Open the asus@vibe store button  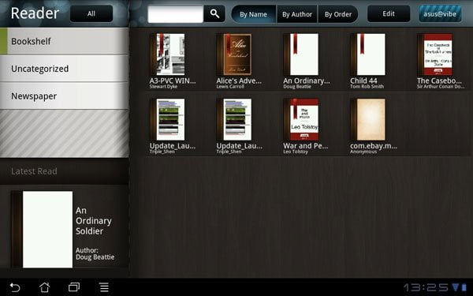(x=440, y=13)
